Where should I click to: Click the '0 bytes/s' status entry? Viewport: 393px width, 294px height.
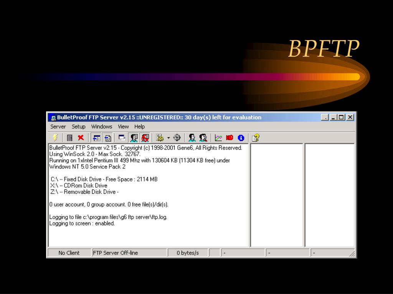pos(188,253)
